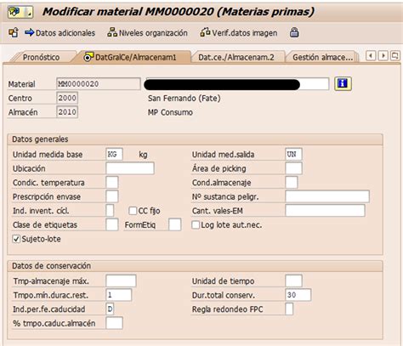Click the Ubicación input field

point(130,168)
